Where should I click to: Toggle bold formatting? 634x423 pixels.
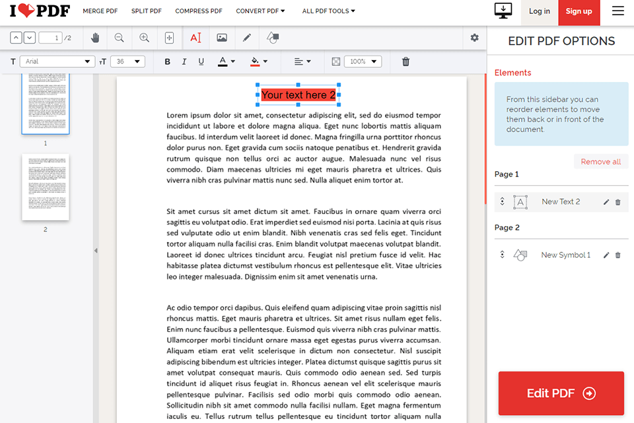(167, 61)
